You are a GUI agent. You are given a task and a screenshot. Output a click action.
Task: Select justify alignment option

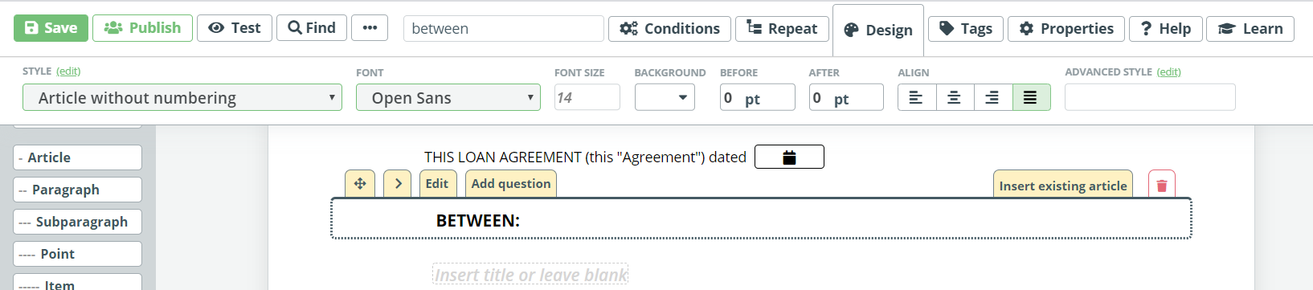(x=1031, y=98)
